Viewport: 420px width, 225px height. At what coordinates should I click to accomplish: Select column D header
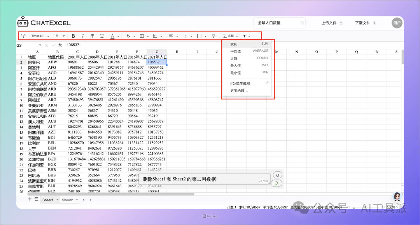(x=97, y=52)
